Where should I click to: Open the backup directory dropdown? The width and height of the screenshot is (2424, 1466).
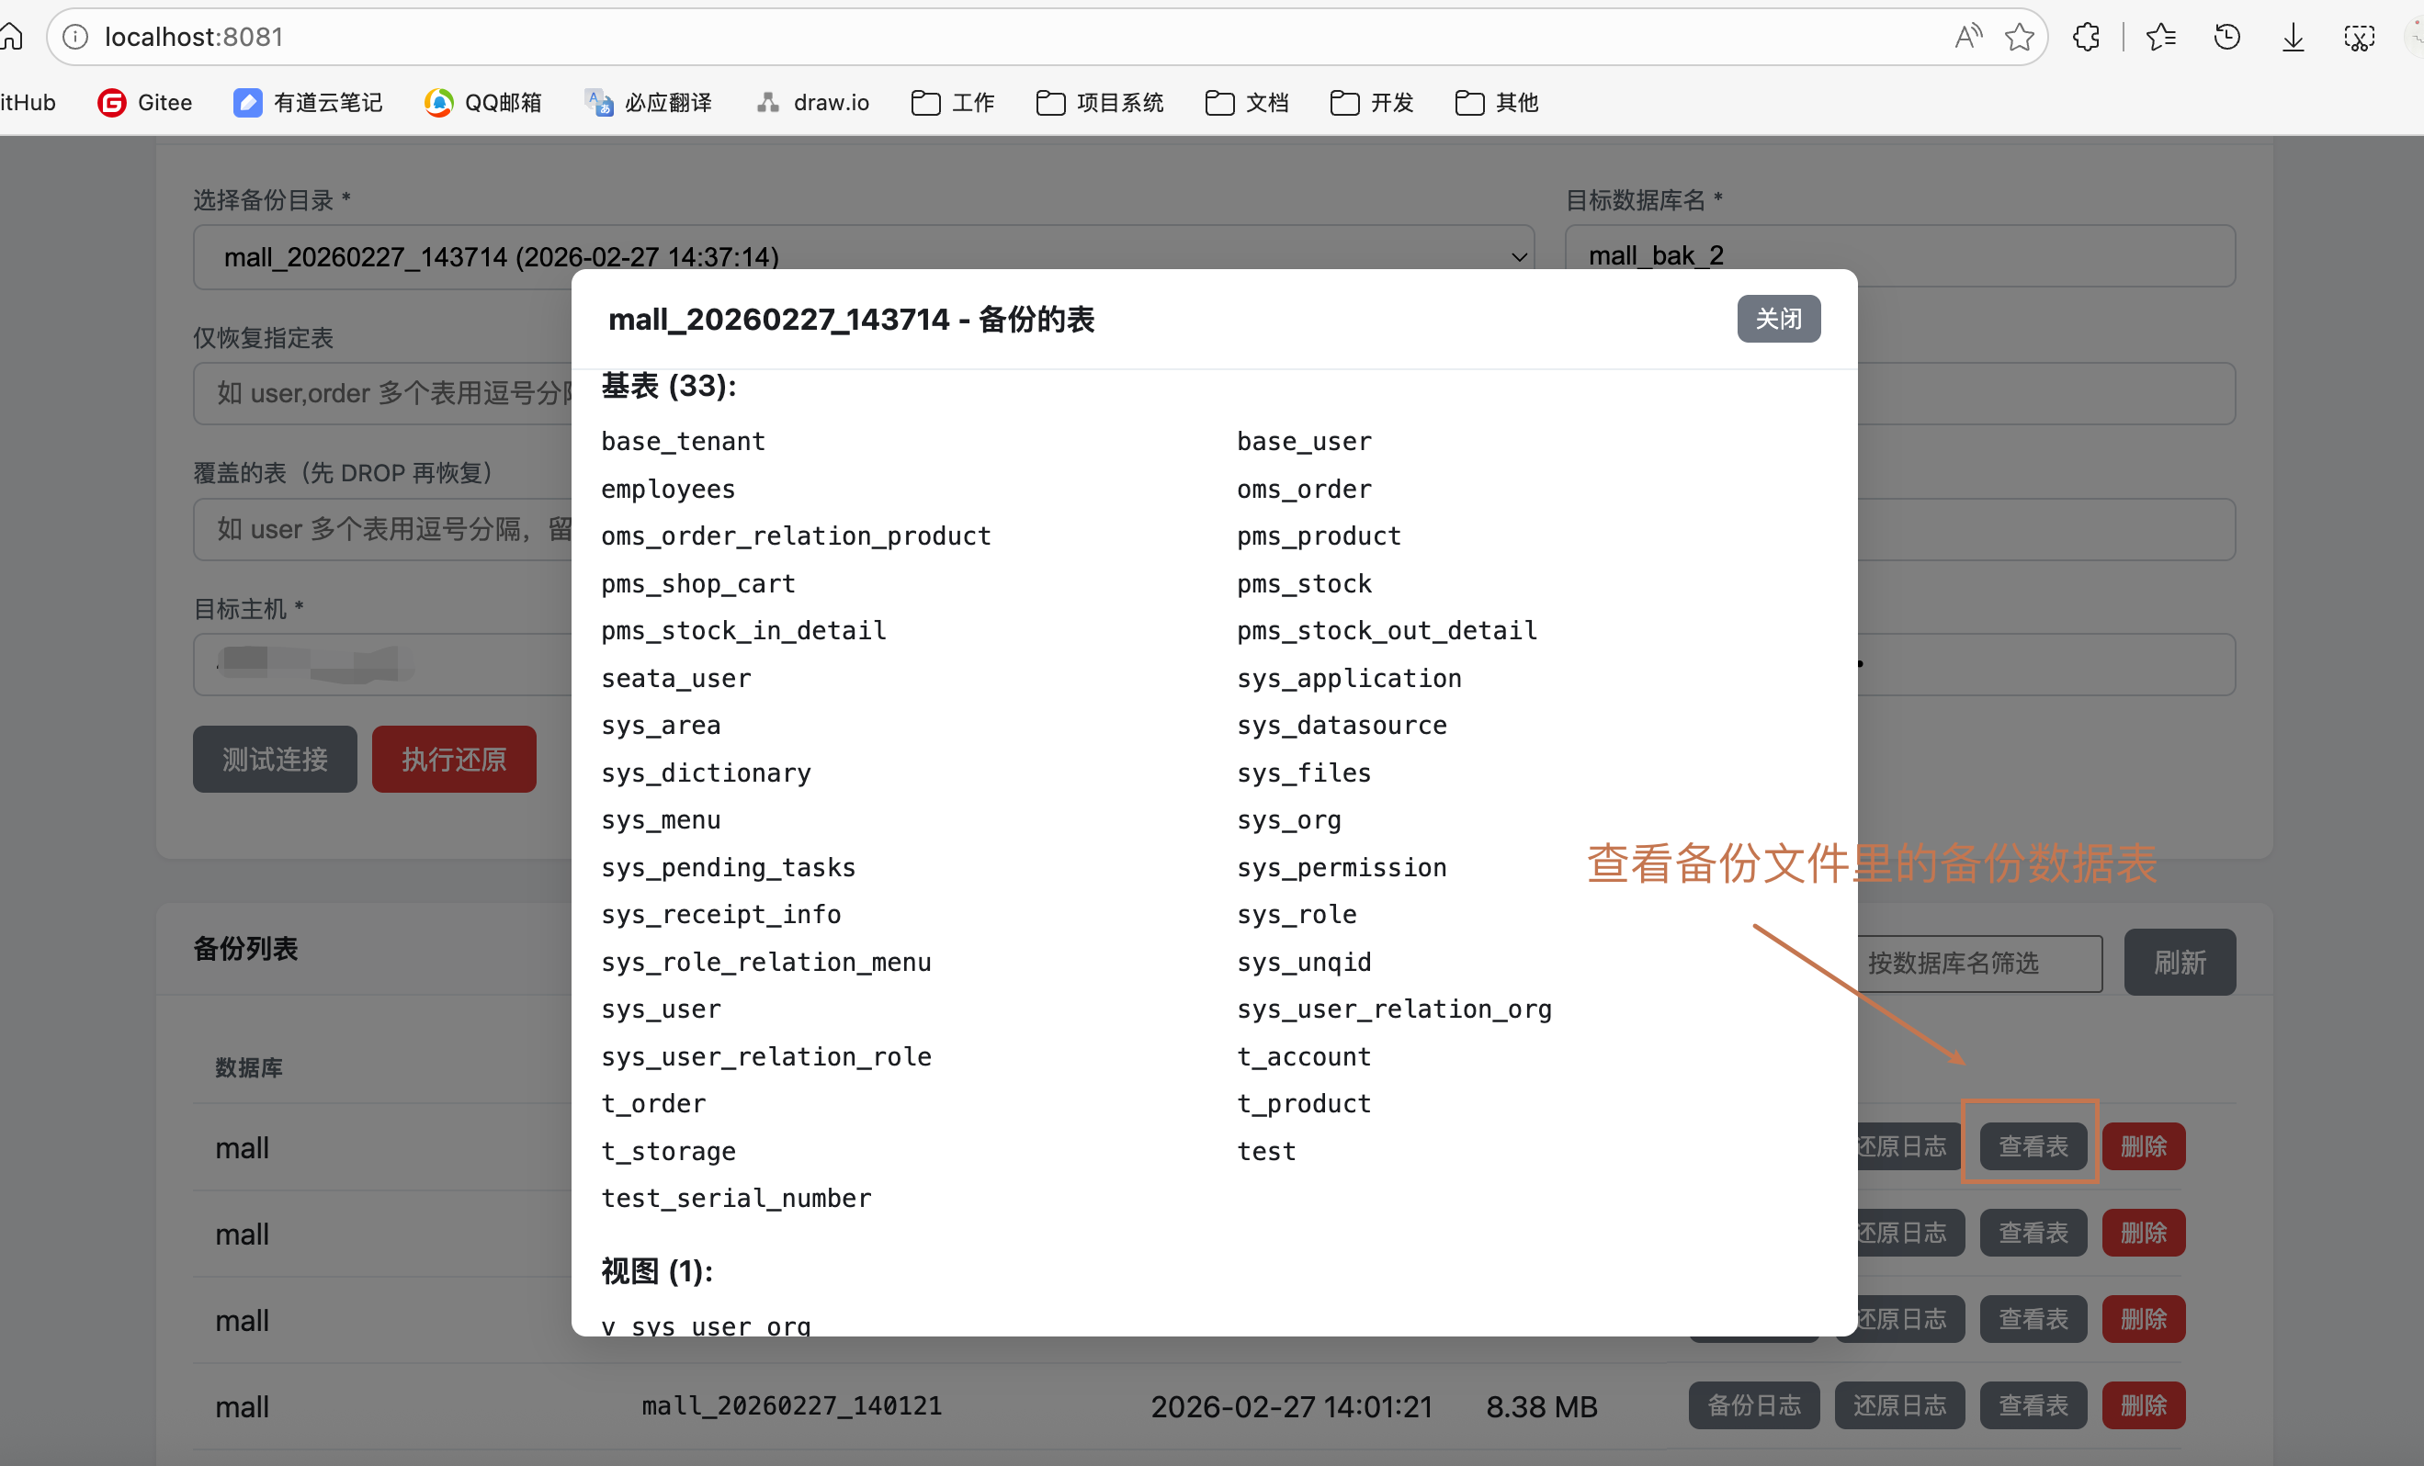pyautogui.click(x=863, y=255)
